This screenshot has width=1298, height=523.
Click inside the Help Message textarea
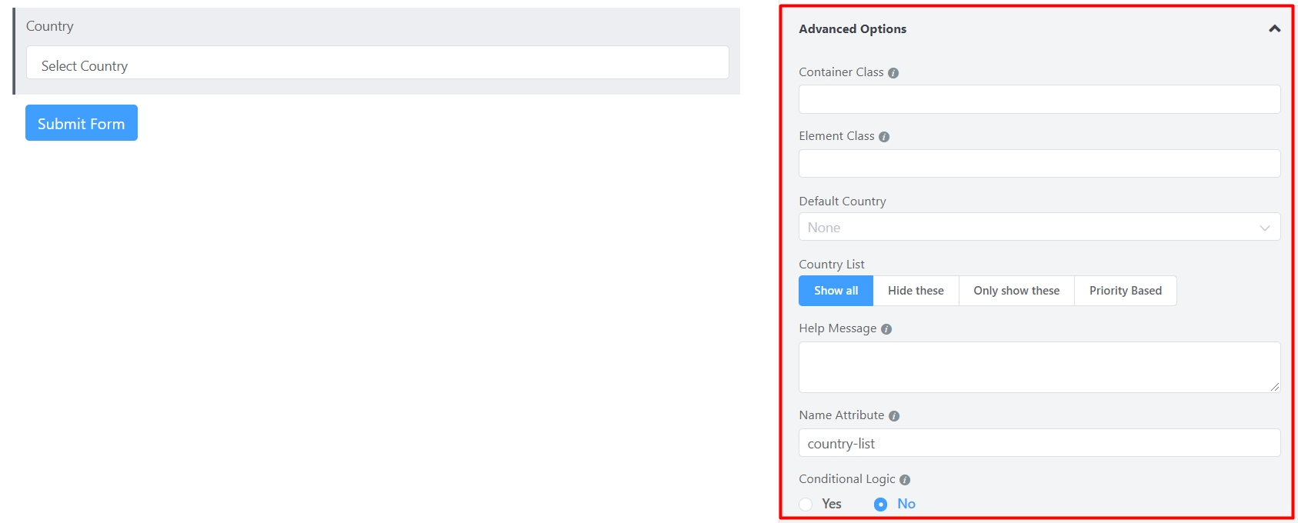1039,368
